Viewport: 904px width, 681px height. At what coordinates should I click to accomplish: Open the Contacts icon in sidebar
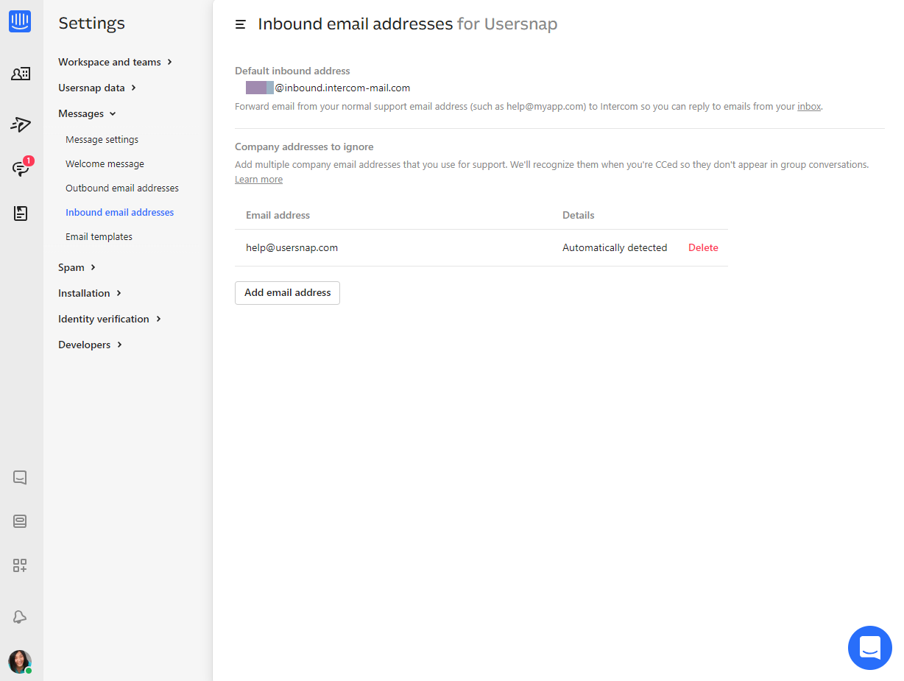[21, 74]
